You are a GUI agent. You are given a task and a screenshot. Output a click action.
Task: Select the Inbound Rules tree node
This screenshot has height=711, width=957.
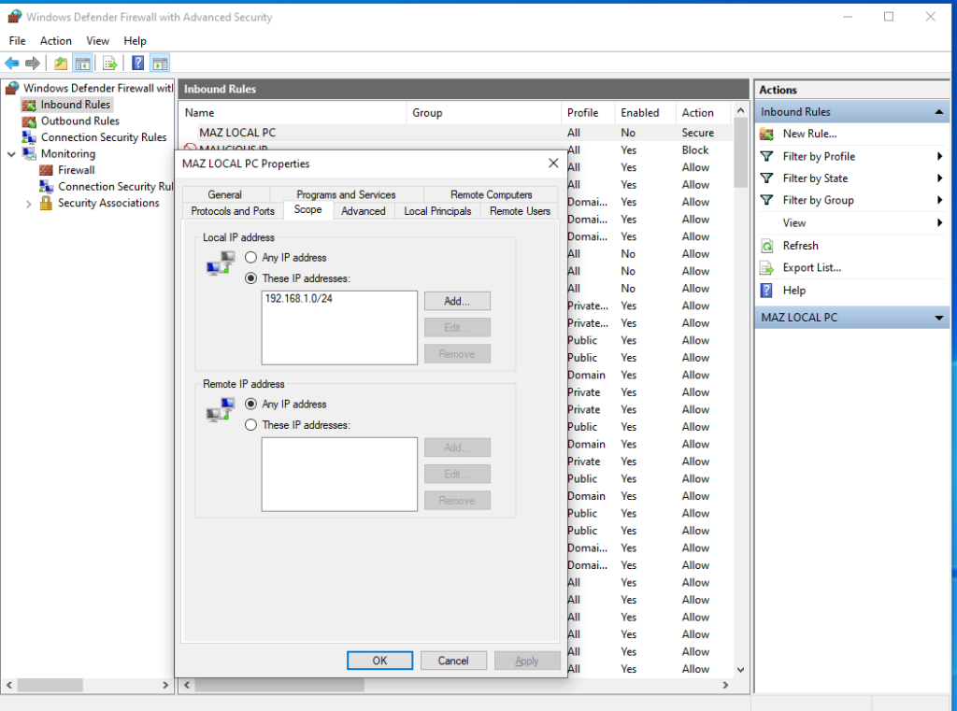click(75, 105)
